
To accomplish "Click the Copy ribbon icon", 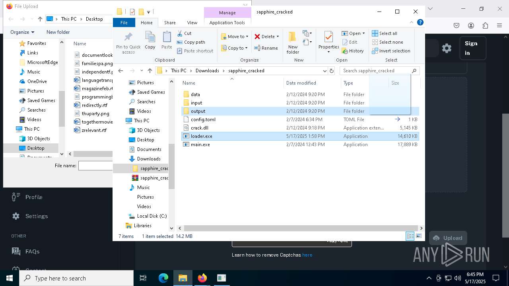I will coord(150,40).
